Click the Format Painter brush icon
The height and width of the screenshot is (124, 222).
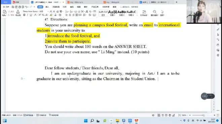[18, 12]
